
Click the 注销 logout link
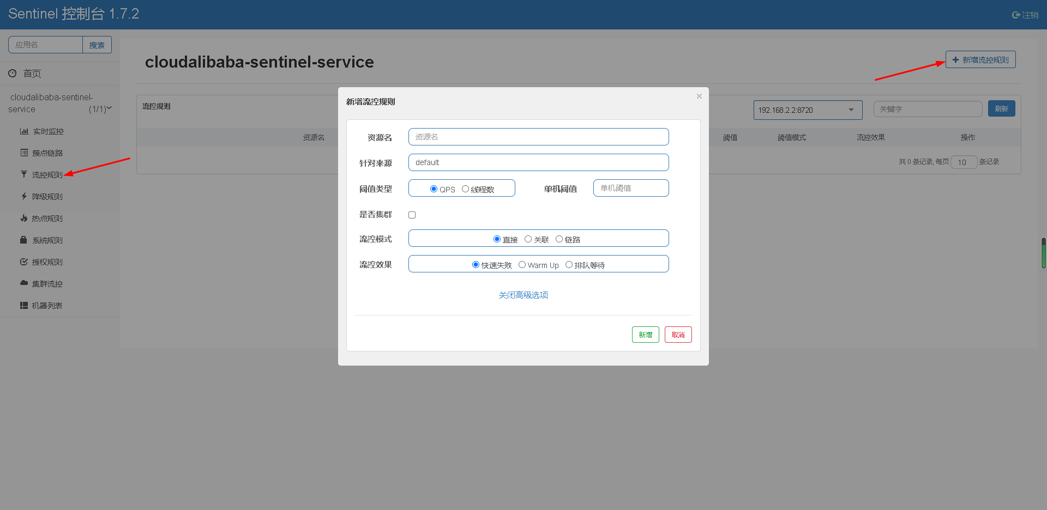click(1025, 15)
